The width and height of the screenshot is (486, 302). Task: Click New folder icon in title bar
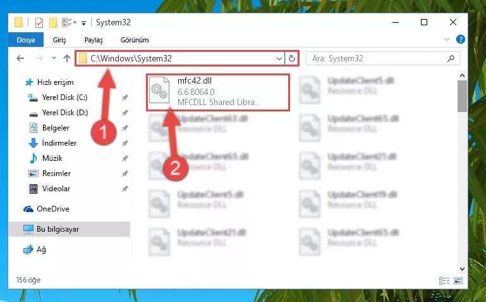[x=53, y=23]
